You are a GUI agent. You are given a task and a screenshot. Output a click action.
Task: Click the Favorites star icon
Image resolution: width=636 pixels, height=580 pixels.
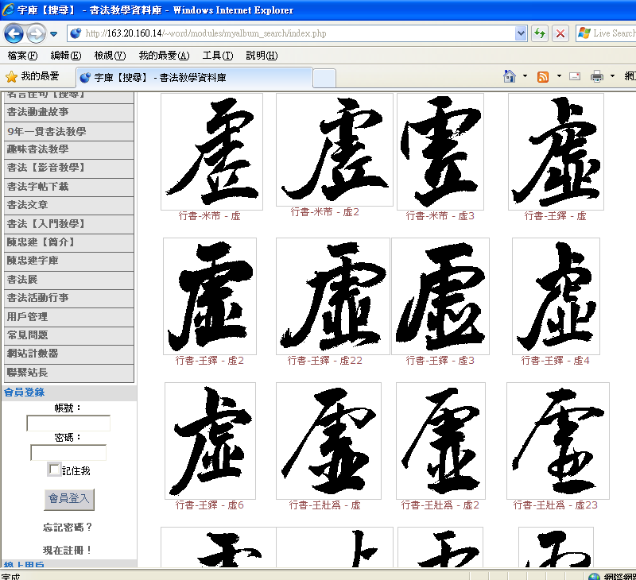11,76
